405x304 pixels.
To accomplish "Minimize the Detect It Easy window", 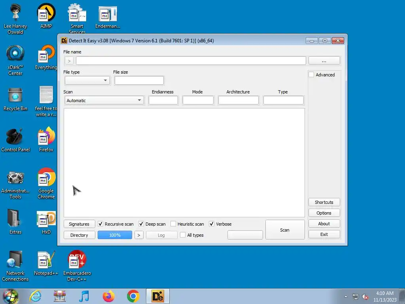I will 312,41.
